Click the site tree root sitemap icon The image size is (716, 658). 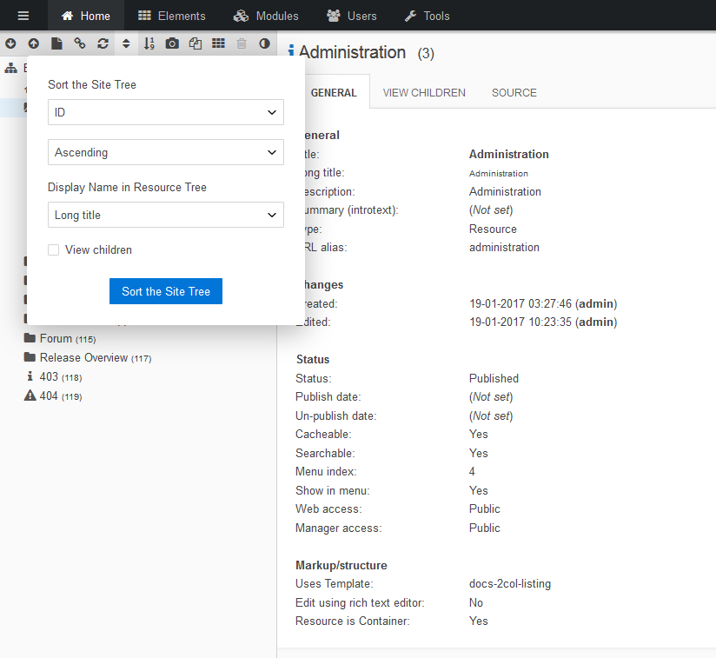[x=11, y=68]
